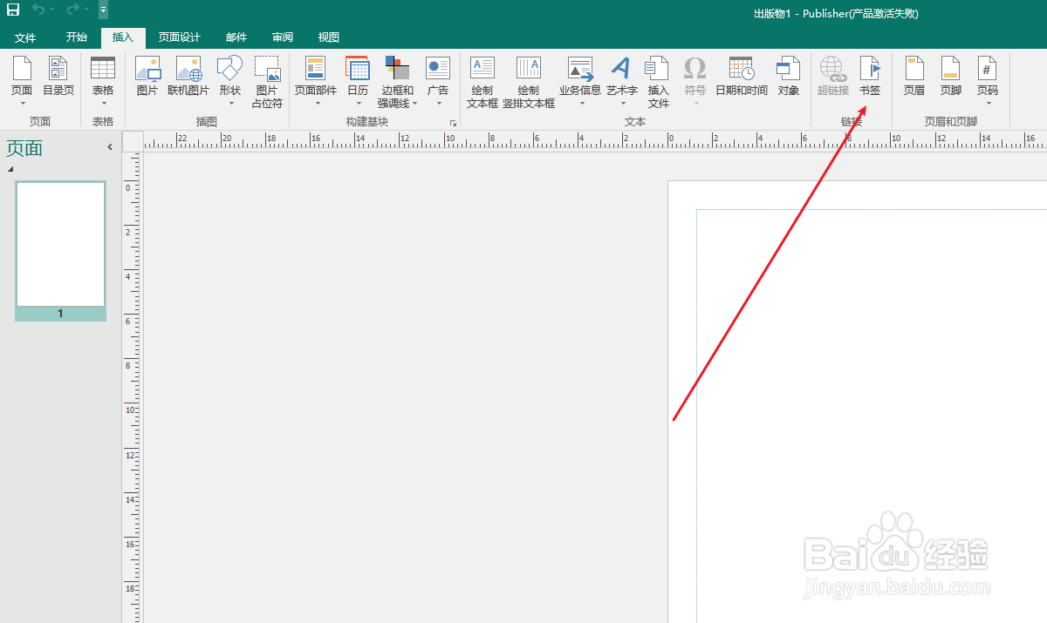Expand the 边框和强调线 dropdown arrow
This screenshot has width=1047, height=623.
[x=415, y=104]
